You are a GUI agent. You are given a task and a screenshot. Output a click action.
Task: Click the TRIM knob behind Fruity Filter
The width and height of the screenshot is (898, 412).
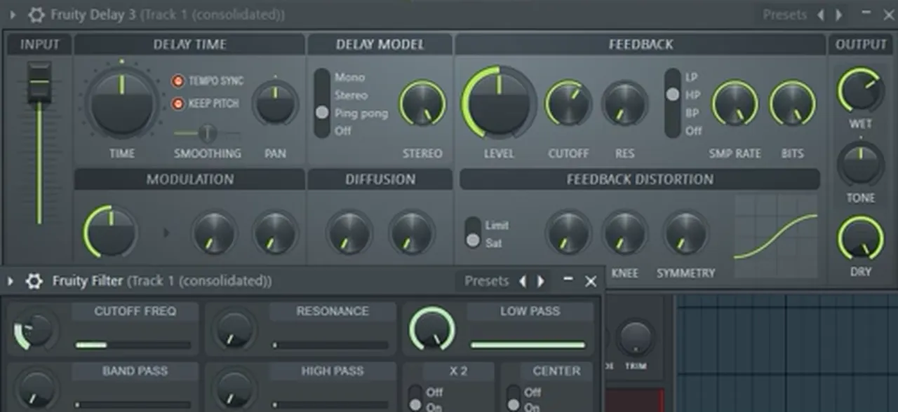637,338
